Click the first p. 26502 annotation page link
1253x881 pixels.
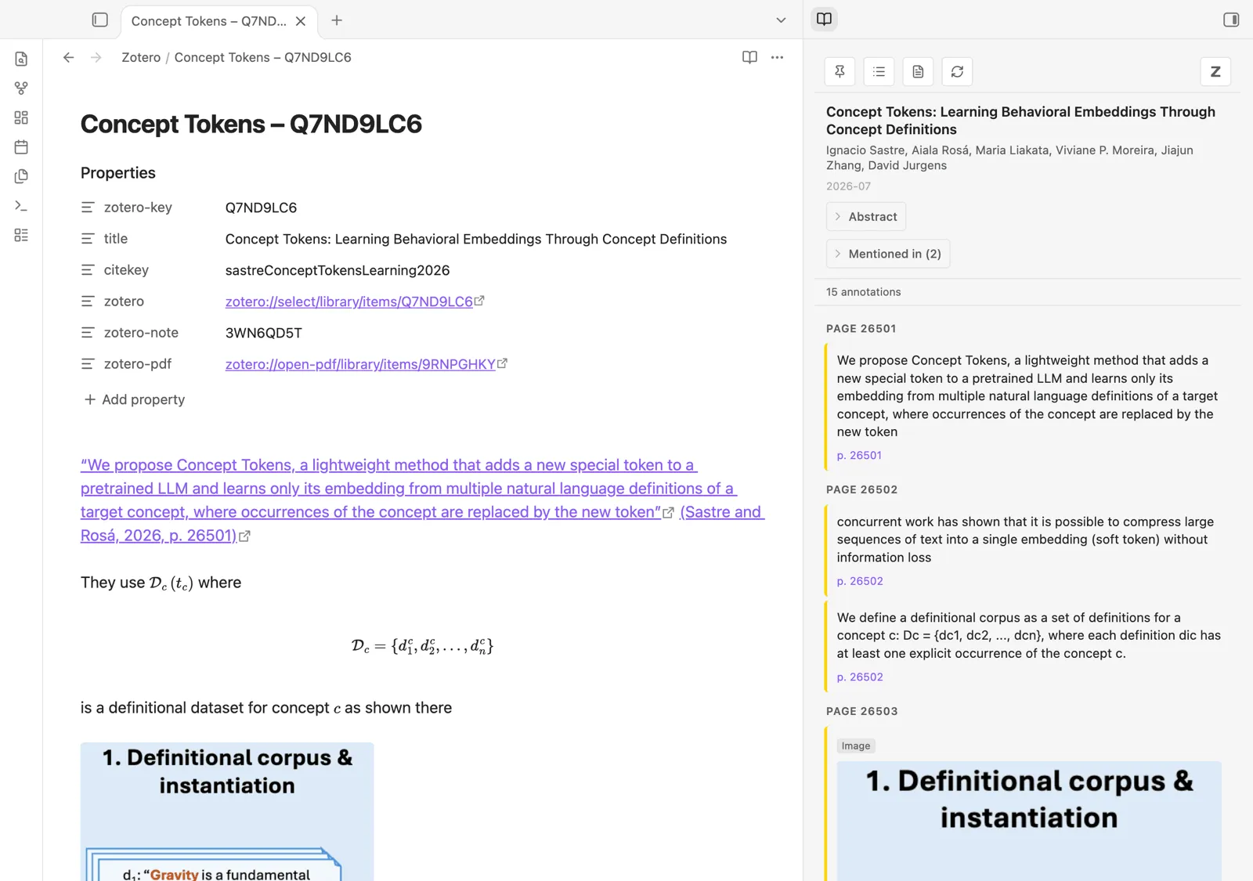(x=860, y=581)
